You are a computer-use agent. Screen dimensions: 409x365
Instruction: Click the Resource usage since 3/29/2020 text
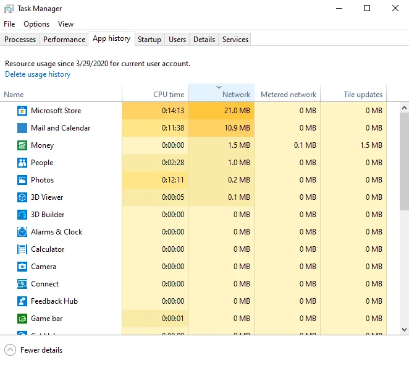98,64
